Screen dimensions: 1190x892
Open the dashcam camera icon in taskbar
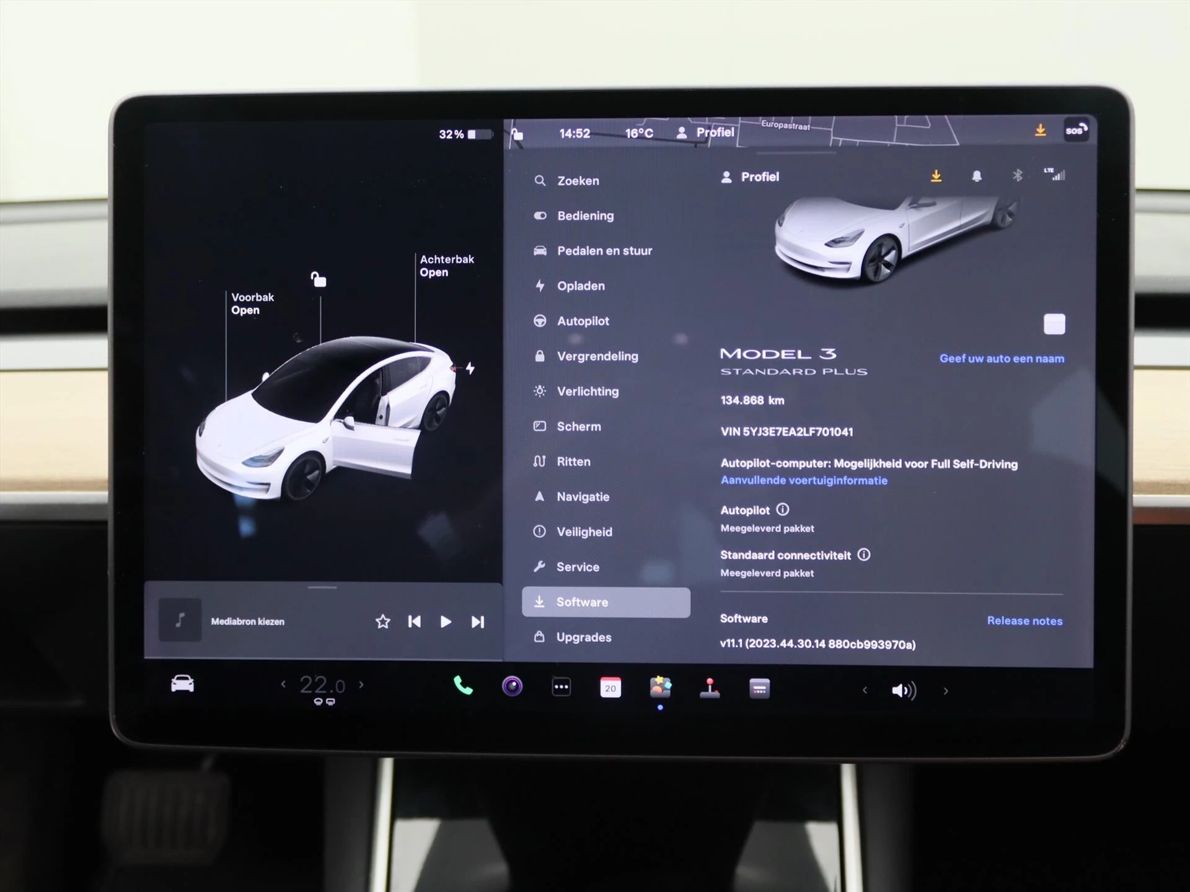512,686
